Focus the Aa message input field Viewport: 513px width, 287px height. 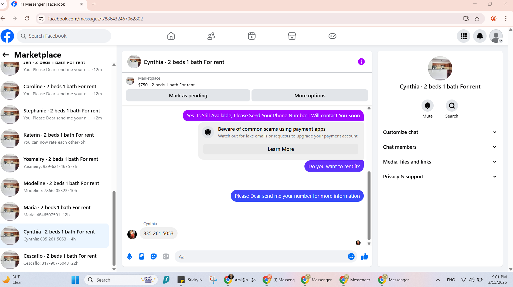pyautogui.click(x=260, y=257)
